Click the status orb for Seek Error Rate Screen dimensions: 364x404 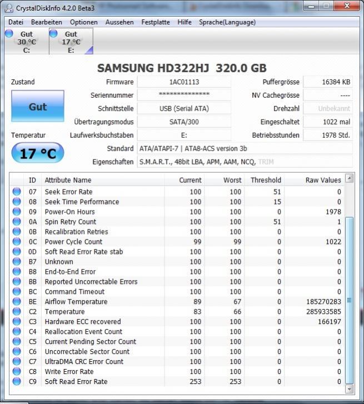[x=17, y=191]
